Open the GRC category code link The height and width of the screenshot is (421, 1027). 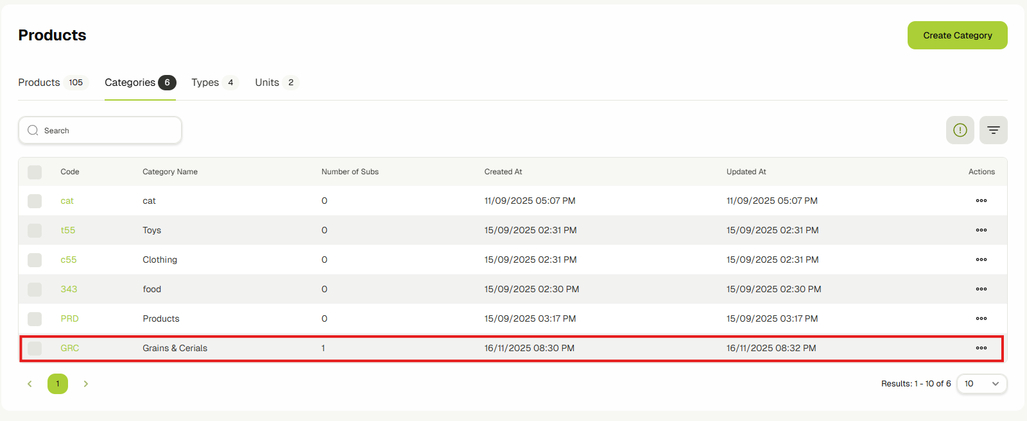pyautogui.click(x=69, y=348)
